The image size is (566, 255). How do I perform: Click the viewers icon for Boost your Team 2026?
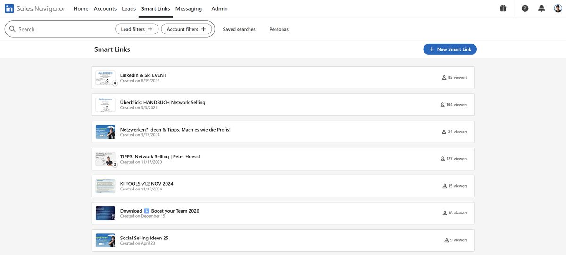(444, 213)
